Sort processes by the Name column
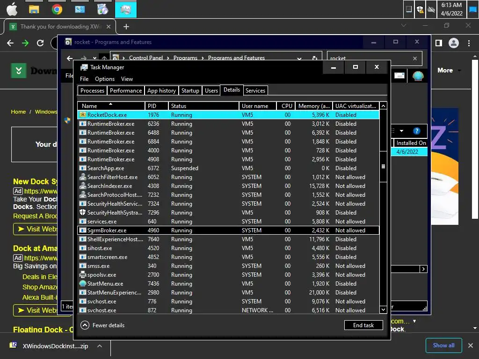Viewport: 479px width, 359px height. click(111, 106)
